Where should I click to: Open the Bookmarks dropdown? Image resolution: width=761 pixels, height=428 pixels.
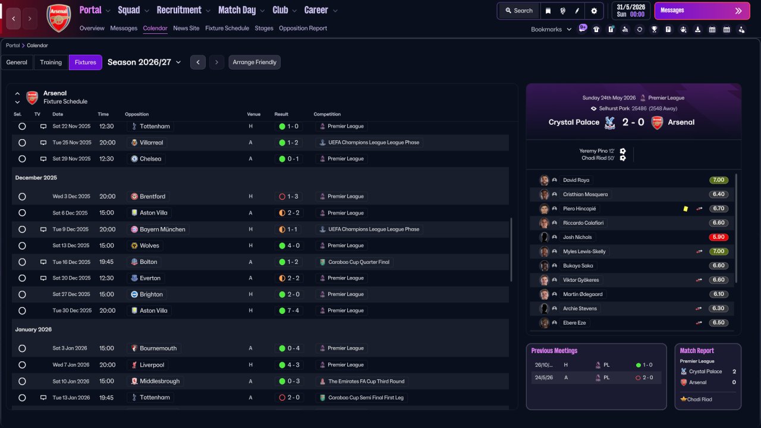coord(551,29)
